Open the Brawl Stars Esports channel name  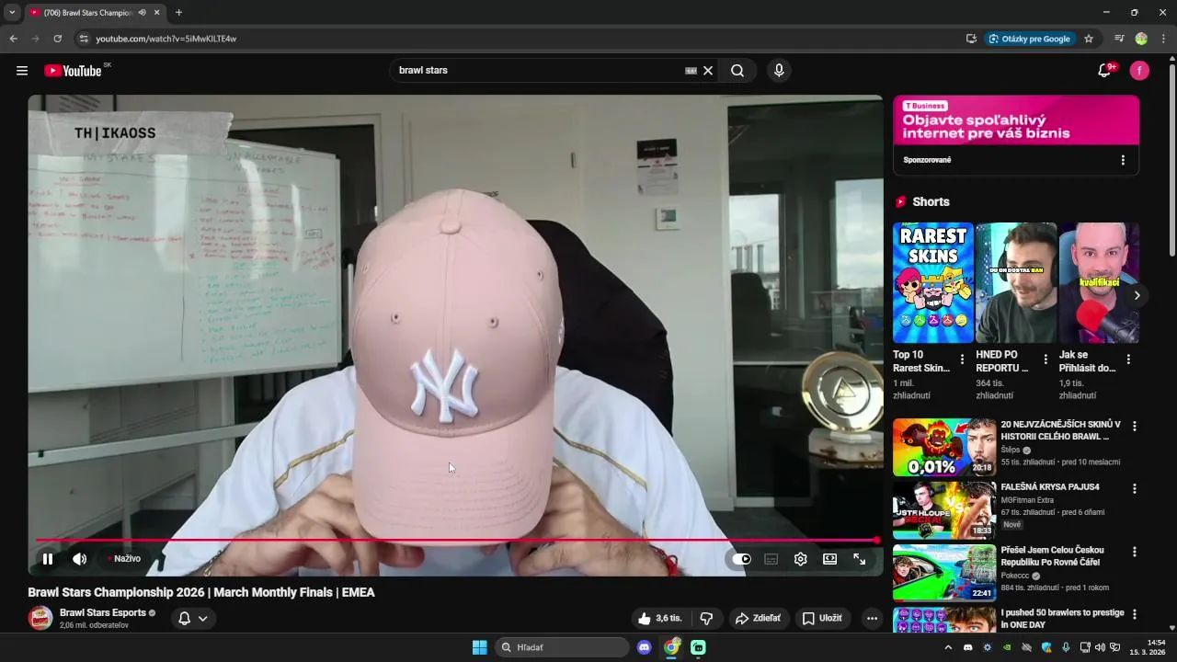pyautogui.click(x=103, y=612)
